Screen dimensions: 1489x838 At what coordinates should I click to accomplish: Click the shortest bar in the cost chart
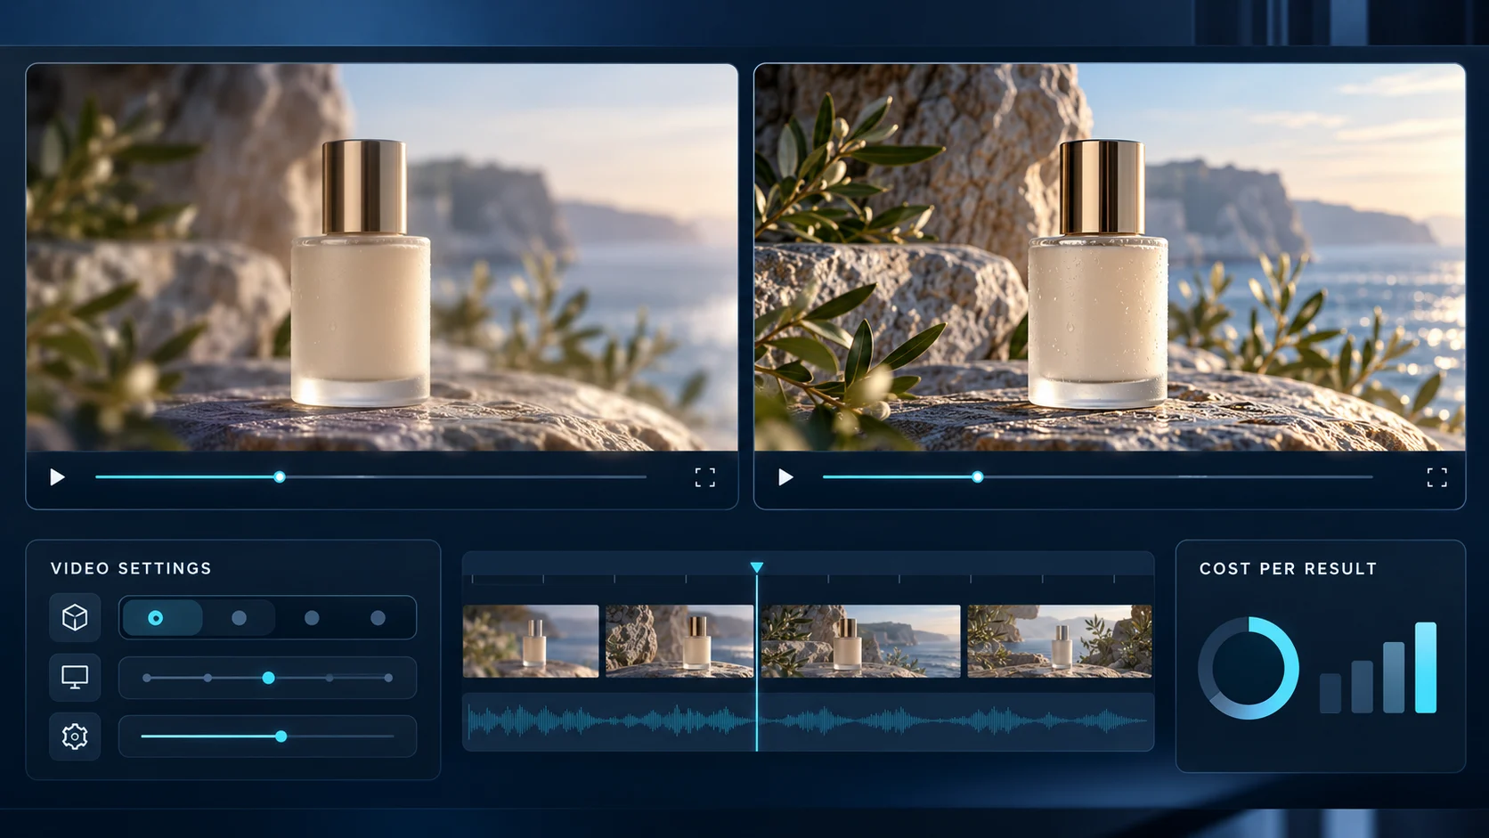tap(1330, 693)
